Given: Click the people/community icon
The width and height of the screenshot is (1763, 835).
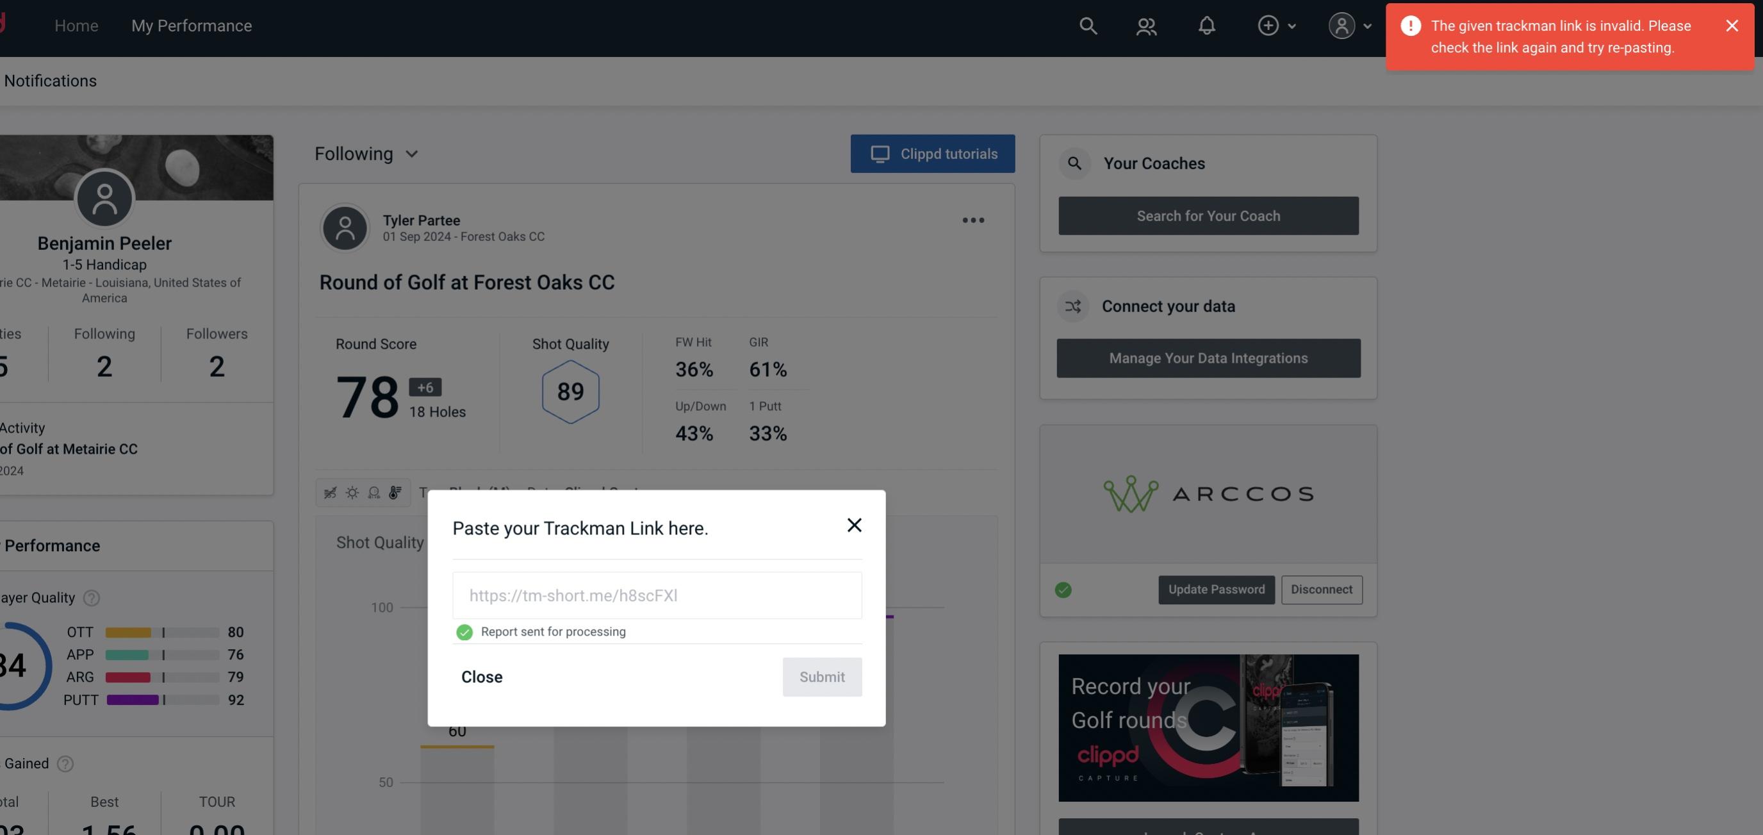Looking at the screenshot, I should click(1145, 24).
